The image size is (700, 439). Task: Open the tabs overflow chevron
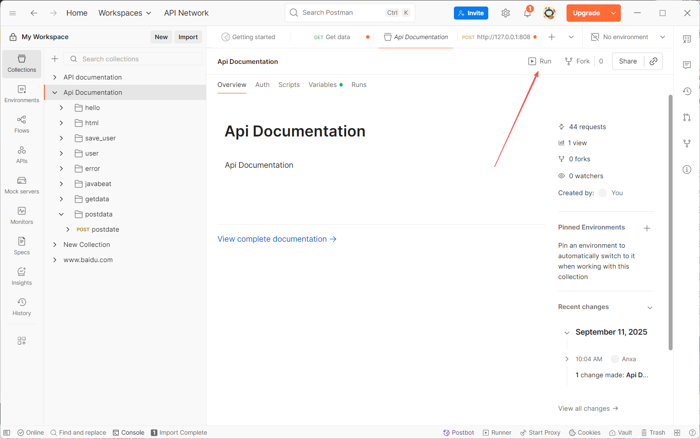(571, 37)
